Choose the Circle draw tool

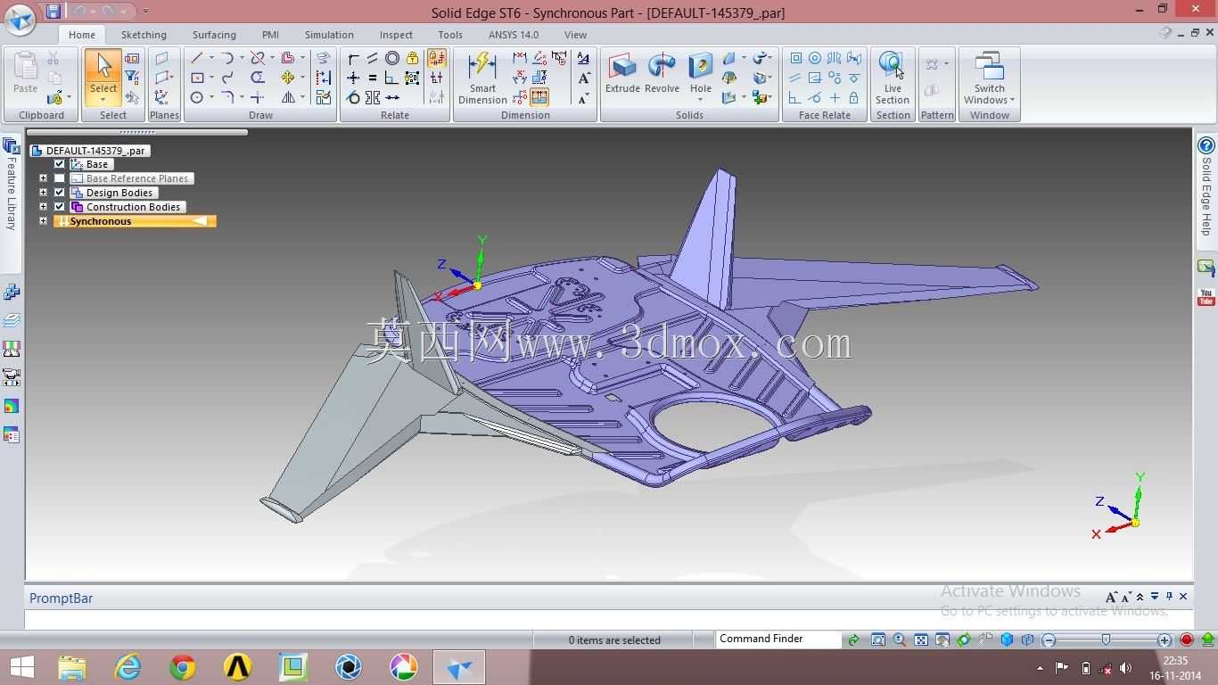pyautogui.click(x=197, y=97)
